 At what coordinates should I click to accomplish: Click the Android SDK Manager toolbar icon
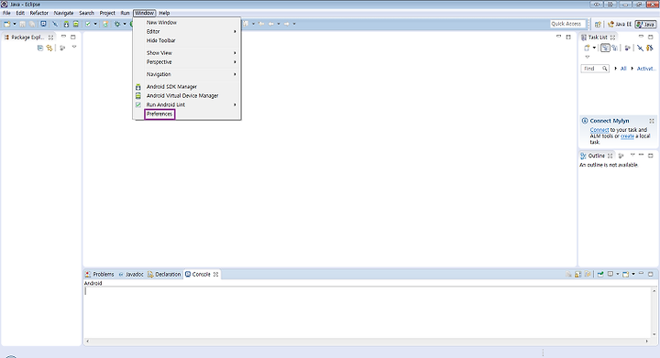coord(66,24)
